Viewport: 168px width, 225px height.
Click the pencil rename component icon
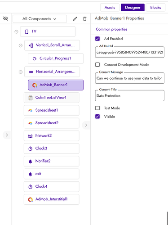point(75,19)
